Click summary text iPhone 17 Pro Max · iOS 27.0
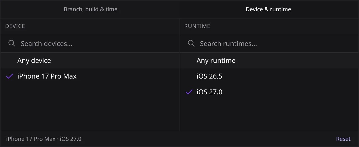359x147 pixels. click(44, 139)
